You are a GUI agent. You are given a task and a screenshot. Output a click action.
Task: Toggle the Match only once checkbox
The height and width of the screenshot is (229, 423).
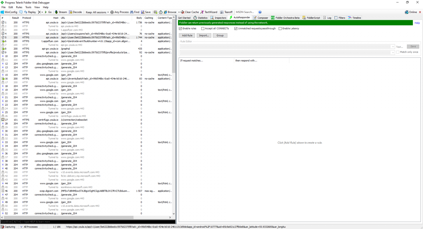pos(398,52)
